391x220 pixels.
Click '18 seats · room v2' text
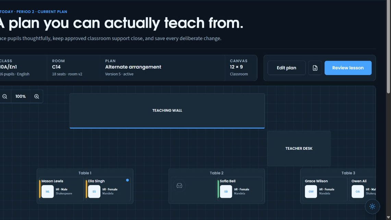[67, 74]
